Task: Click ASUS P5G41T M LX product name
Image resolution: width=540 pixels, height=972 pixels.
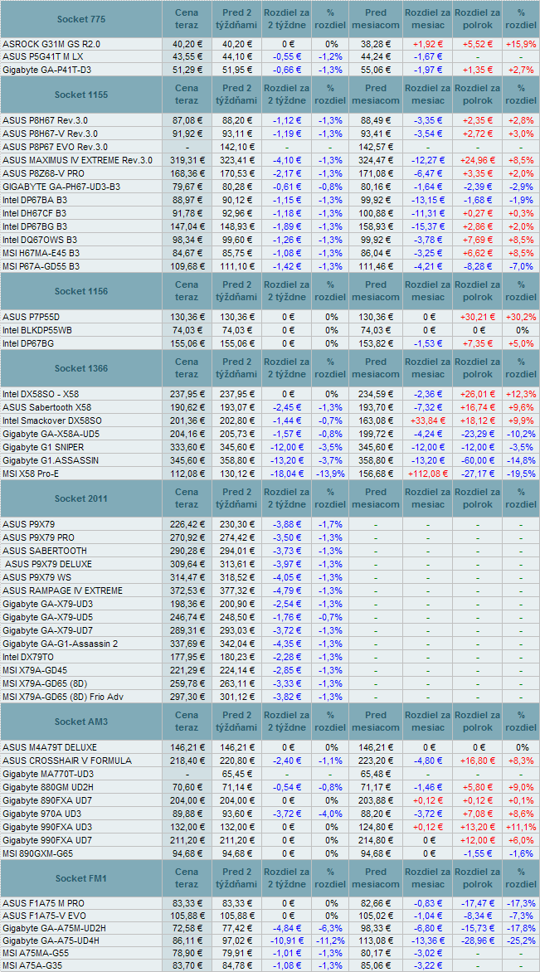Action: coord(43,57)
